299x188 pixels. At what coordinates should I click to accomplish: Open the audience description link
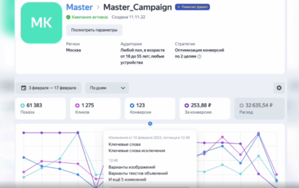pos(143,56)
